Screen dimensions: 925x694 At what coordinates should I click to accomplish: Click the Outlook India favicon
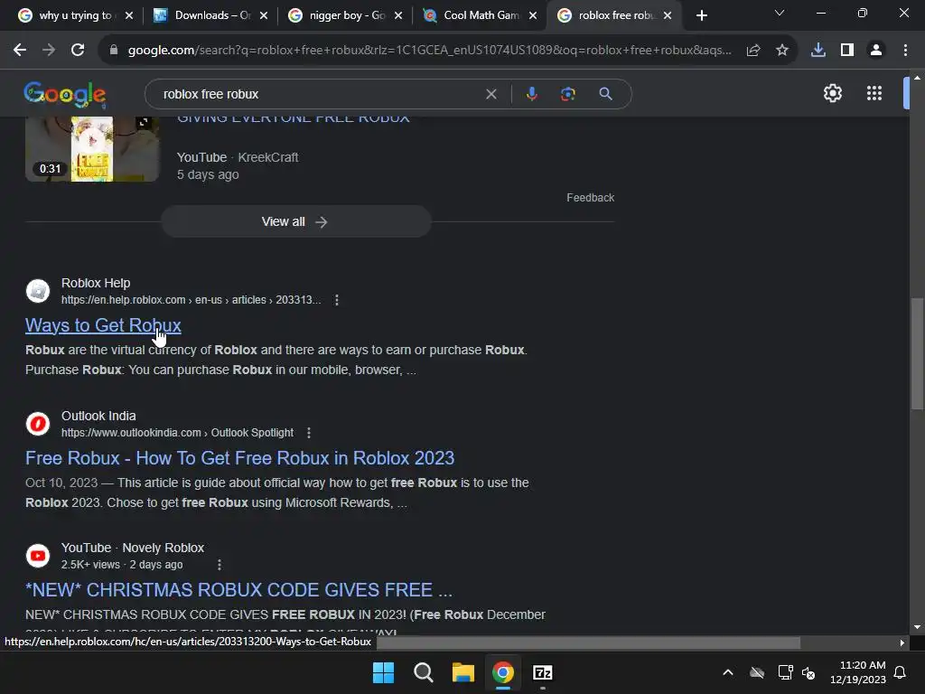[38, 424]
